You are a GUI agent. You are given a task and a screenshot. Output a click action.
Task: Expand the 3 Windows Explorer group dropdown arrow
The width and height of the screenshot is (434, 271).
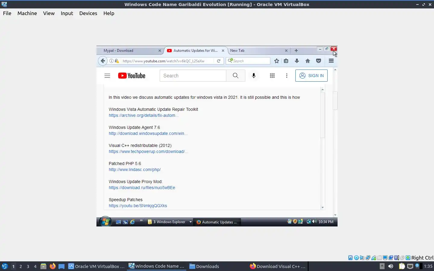click(190, 222)
